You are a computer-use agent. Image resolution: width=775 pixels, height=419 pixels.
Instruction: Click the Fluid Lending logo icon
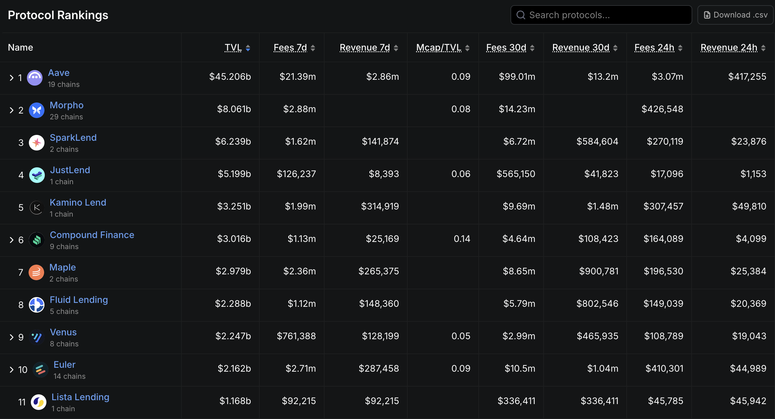pyautogui.click(x=37, y=305)
